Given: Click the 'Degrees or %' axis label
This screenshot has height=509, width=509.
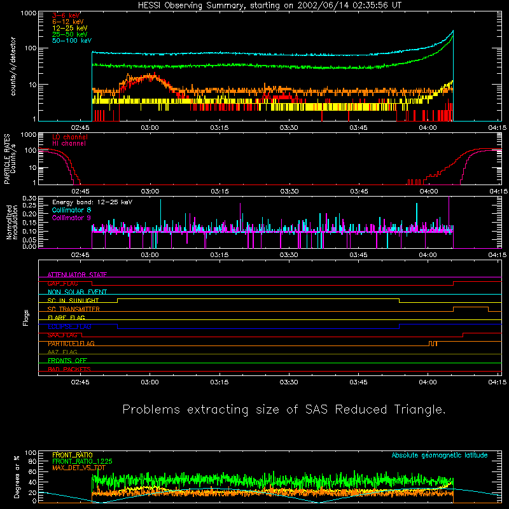Looking at the screenshot, I should pyautogui.click(x=17, y=477).
